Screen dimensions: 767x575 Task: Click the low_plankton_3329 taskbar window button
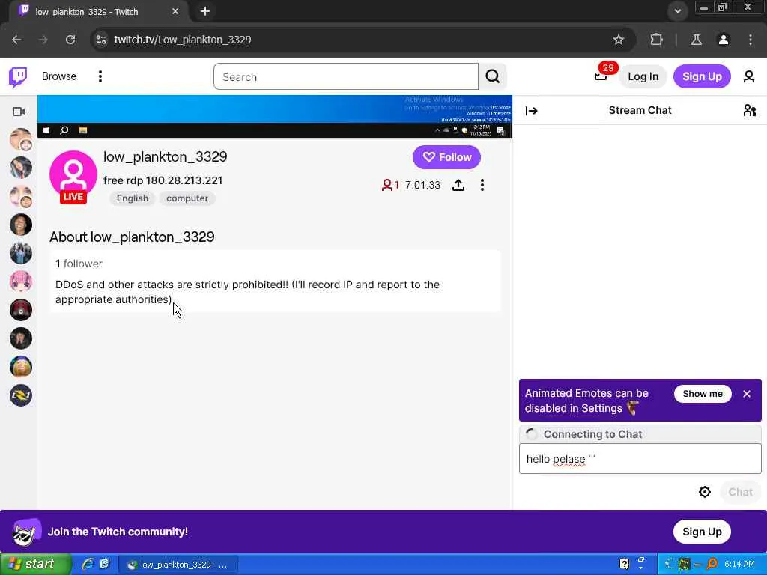[x=179, y=565]
